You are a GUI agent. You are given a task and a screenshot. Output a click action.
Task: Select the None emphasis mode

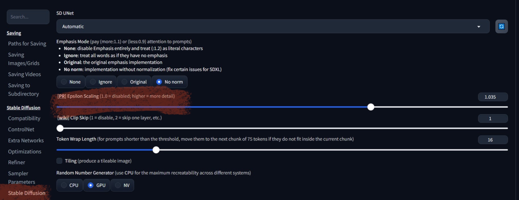71,82
